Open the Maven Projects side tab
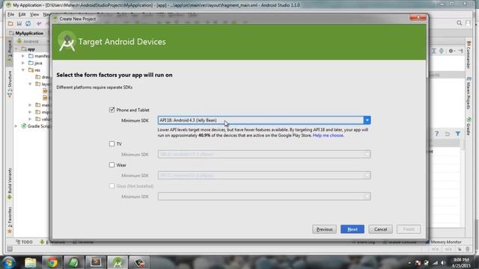Screen dimensions: 479x269 tap(469, 93)
